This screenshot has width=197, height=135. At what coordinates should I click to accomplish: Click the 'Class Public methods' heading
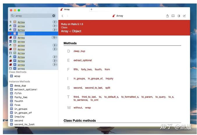coord(80,121)
